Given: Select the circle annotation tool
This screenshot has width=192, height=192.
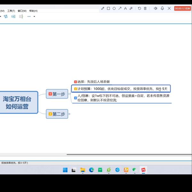Looking at the screenshot, I should [x=114, y=8].
